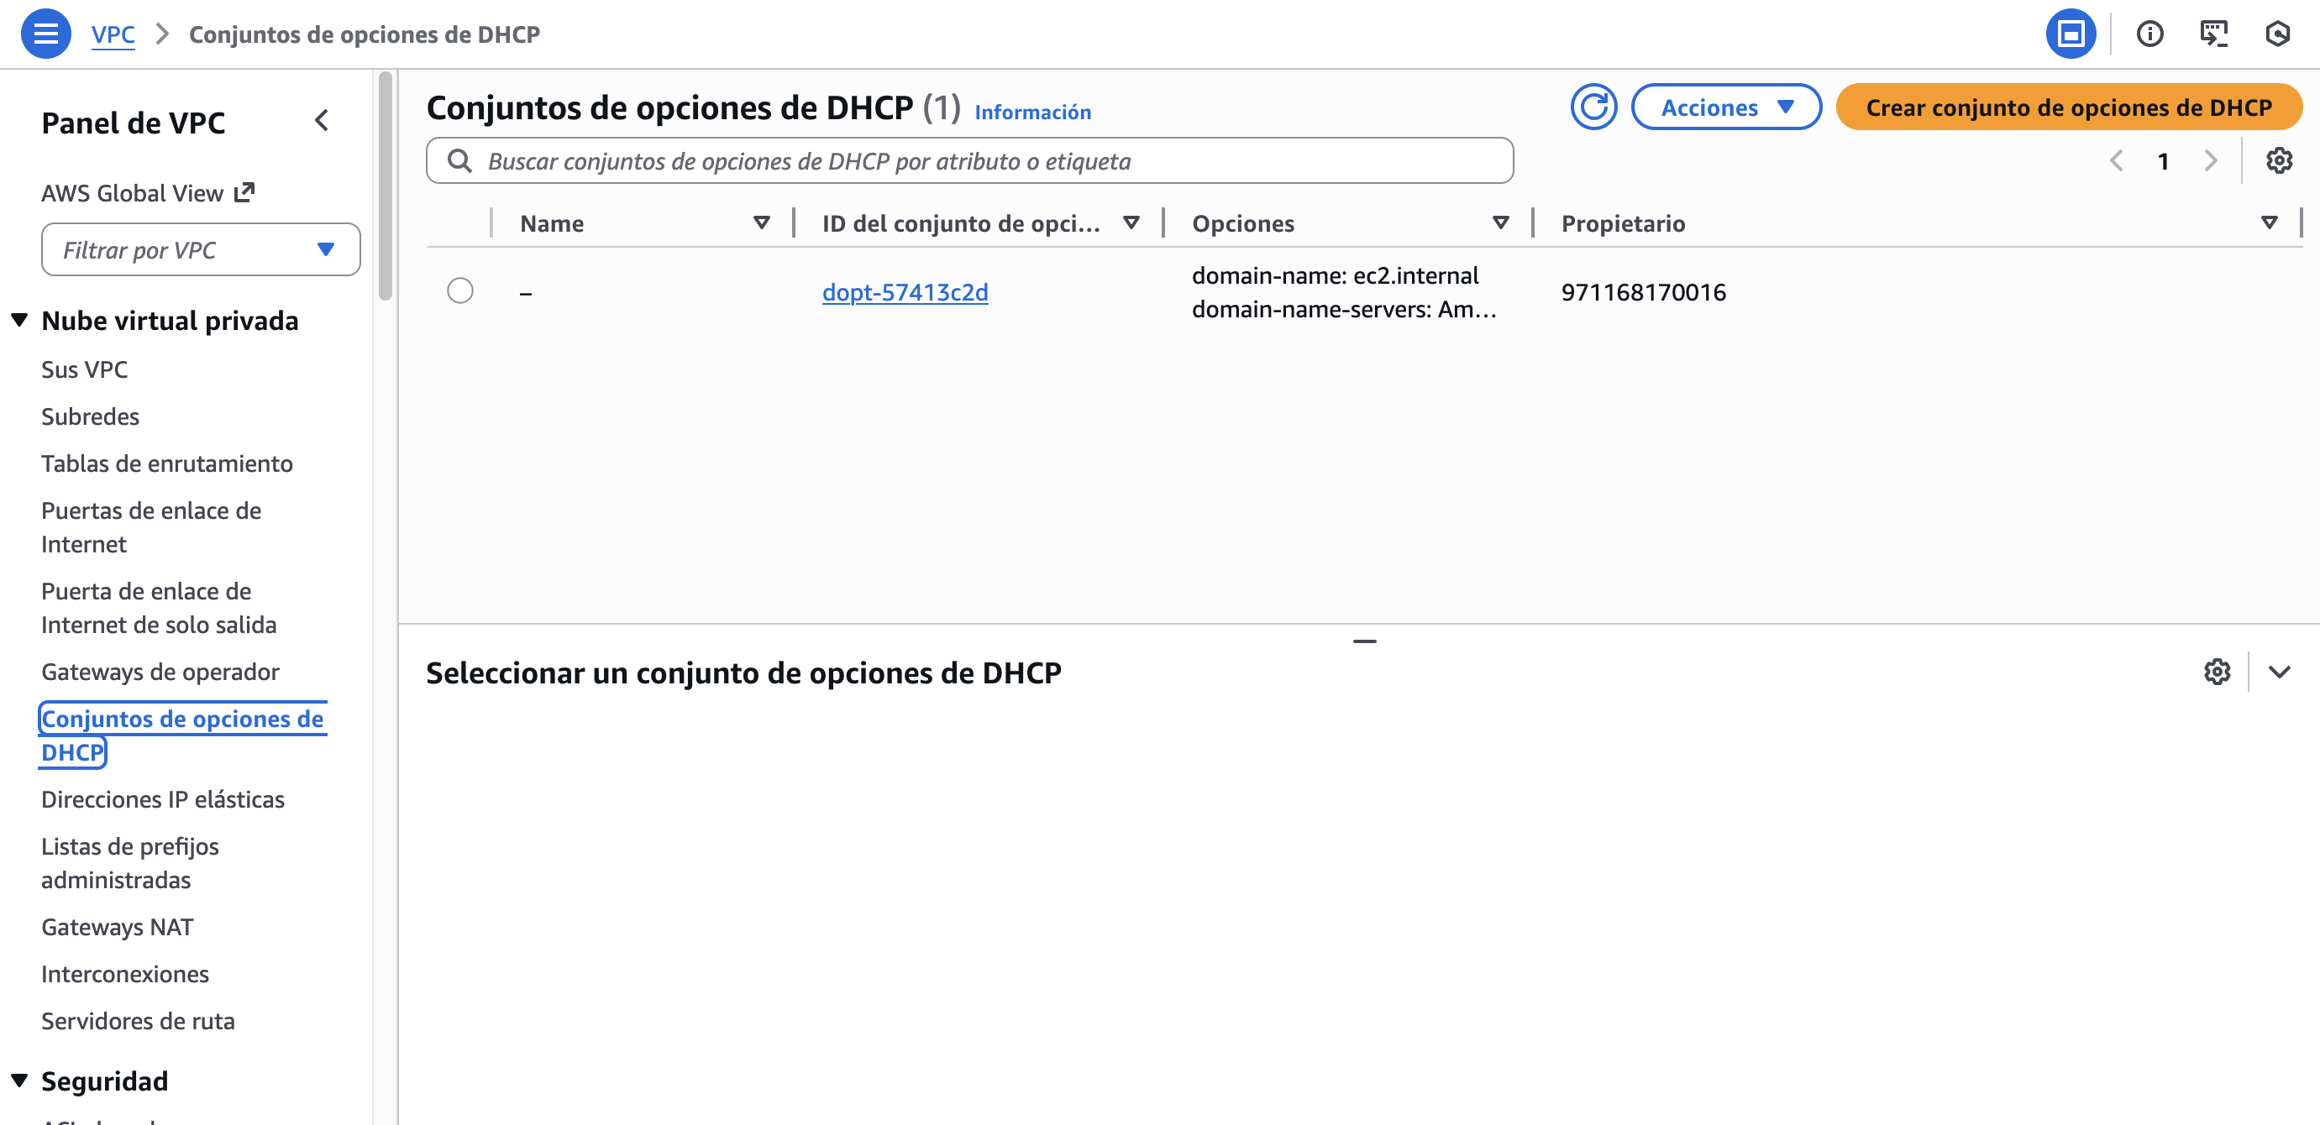Open CloudShell icon in top bar
The image size is (2320, 1125).
[2212, 34]
